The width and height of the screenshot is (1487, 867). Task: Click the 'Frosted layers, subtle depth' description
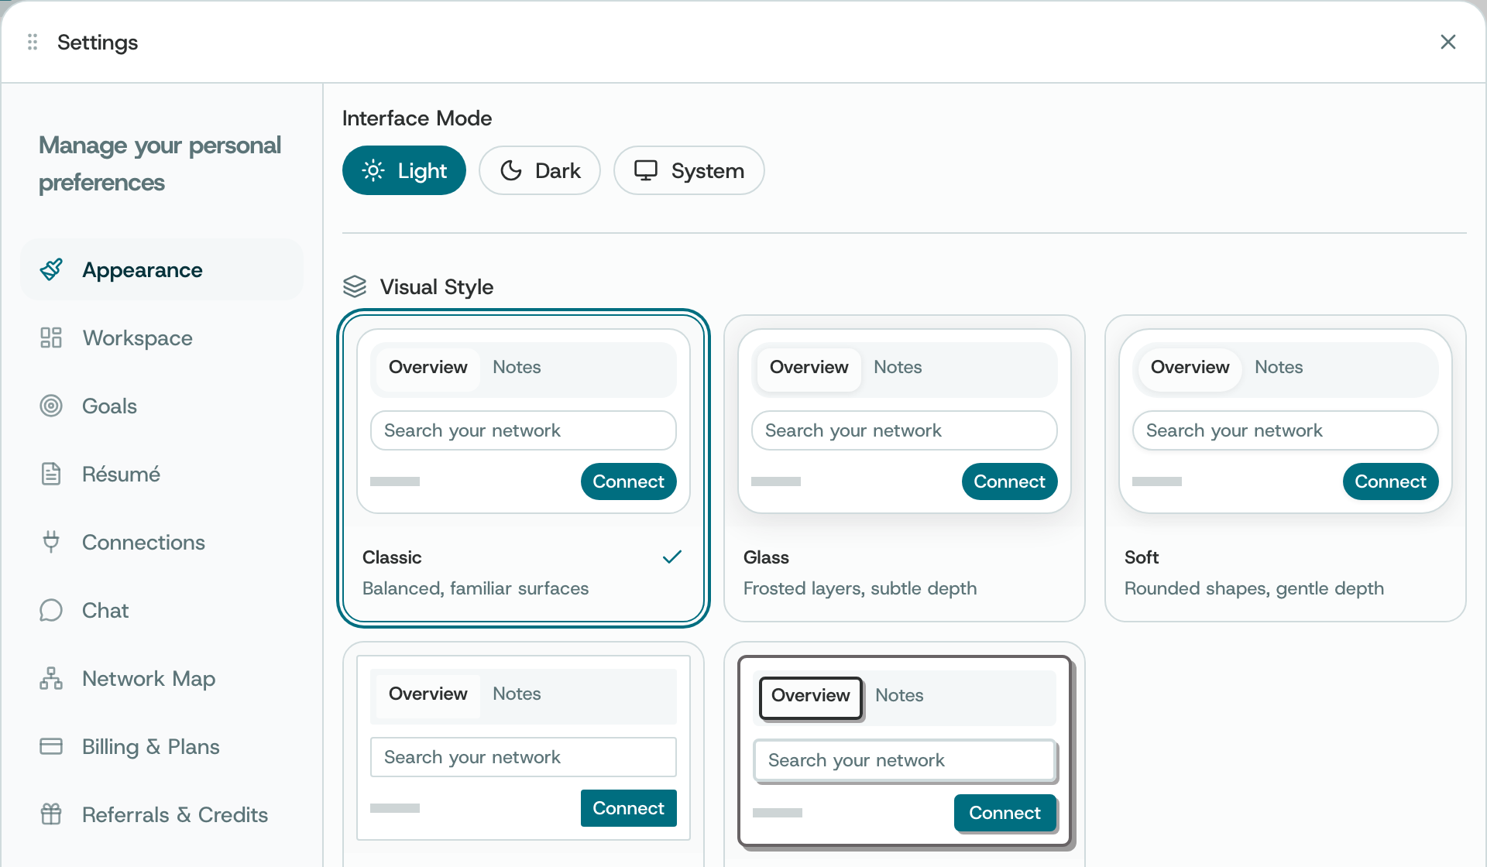click(860, 588)
